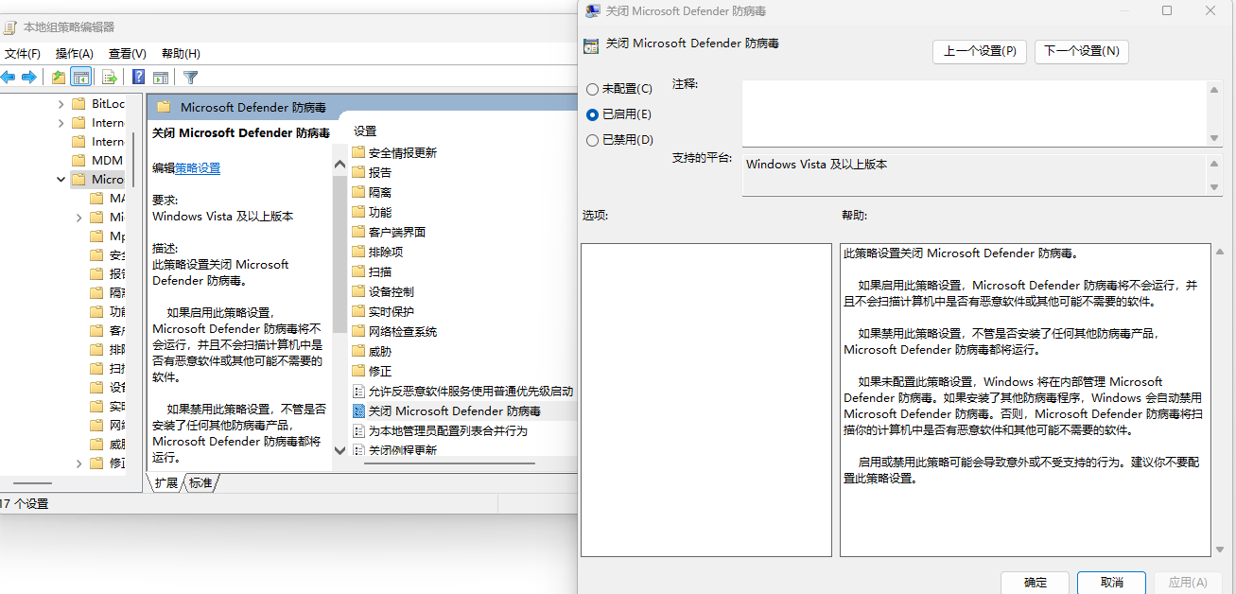Select the 客户端界面 folder icon

click(358, 232)
